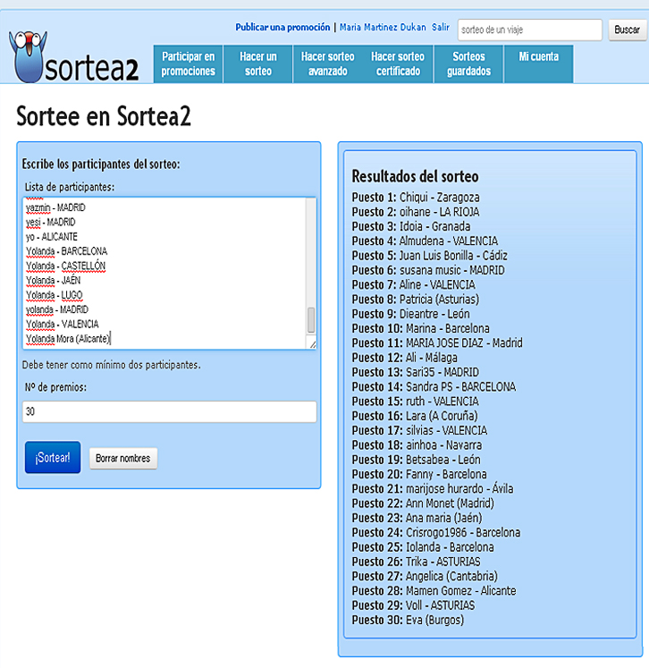Click the participants list scrollbar thumb
The height and width of the screenshot is (668, 649).
(x=311, y=319)
